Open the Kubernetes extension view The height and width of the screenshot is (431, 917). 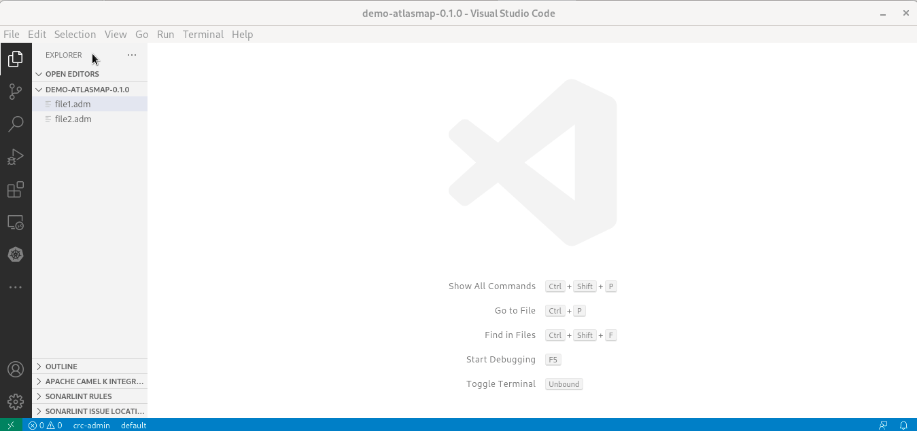[16, 255]
